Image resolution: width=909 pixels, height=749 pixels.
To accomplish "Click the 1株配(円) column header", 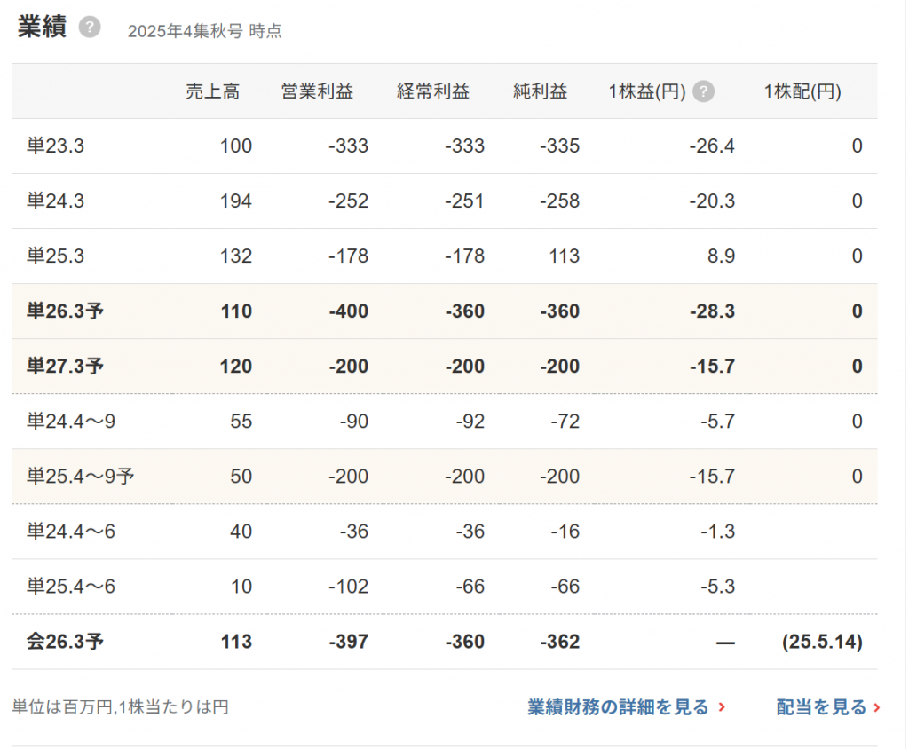I will [x=802, y=91].
